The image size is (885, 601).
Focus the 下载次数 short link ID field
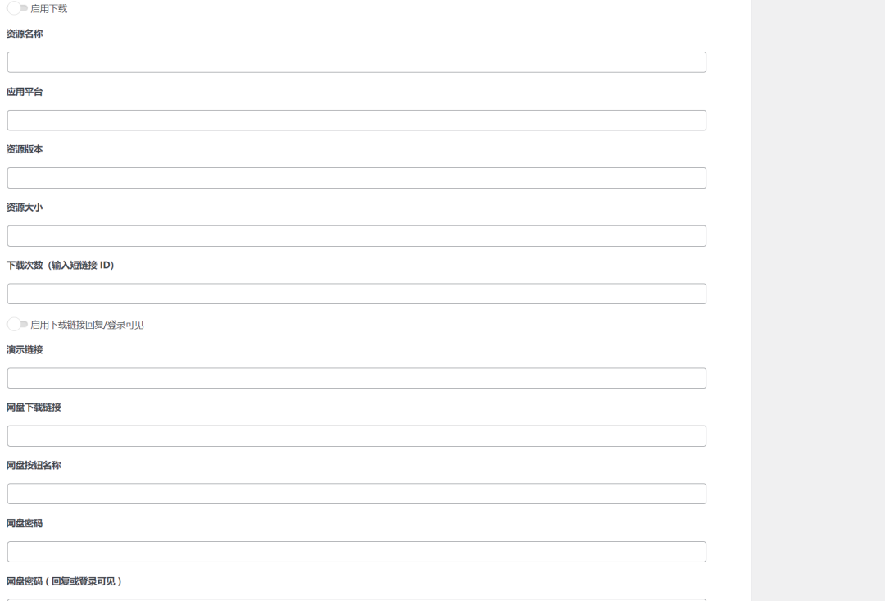coord(356,294)
